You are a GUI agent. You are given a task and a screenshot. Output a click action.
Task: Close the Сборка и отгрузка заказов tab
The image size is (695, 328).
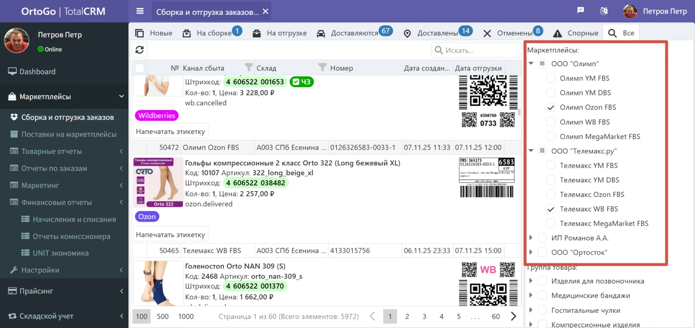tap(266, 12)
